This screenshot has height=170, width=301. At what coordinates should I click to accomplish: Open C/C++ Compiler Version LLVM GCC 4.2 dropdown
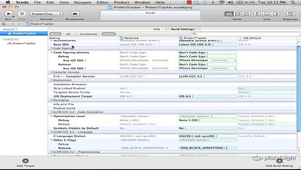click(208, 76)
